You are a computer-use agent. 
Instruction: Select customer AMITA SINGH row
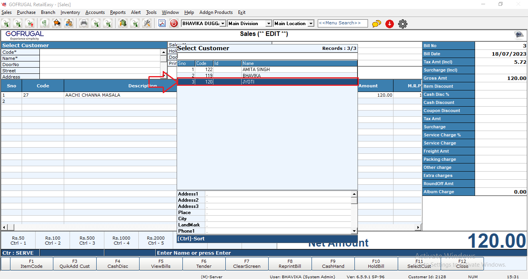pos(267,70)
